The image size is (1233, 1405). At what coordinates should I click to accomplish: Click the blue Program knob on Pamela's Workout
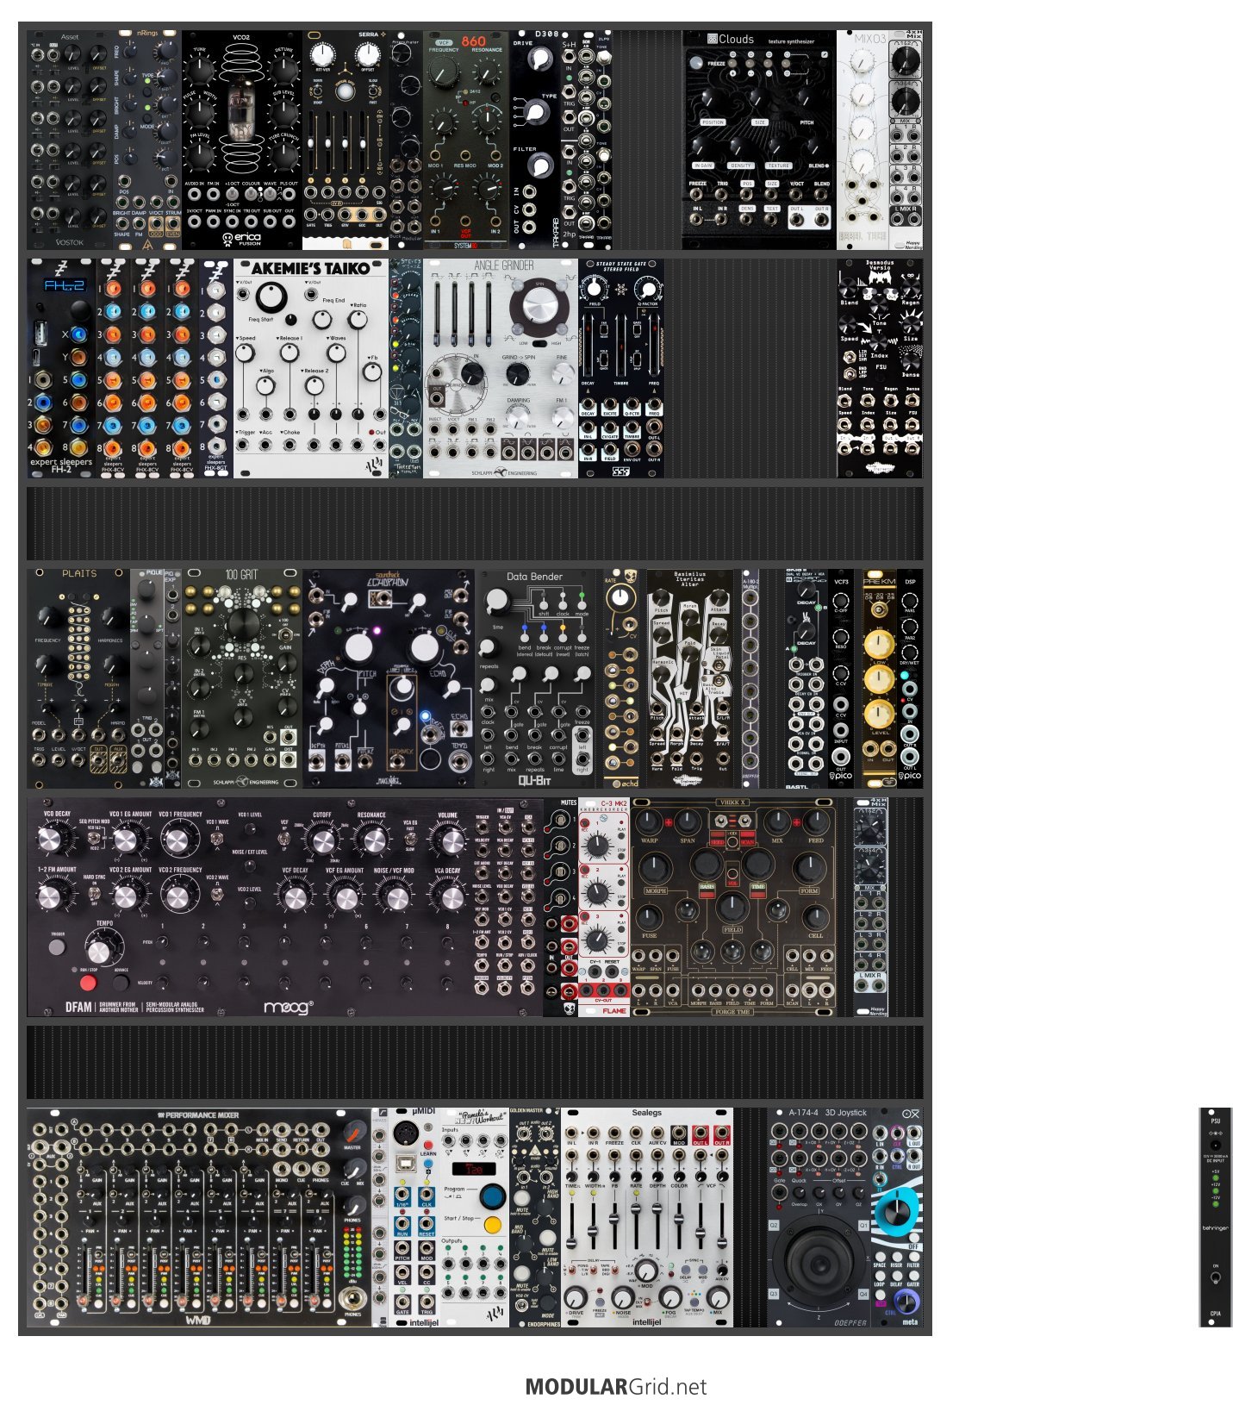493,1196
